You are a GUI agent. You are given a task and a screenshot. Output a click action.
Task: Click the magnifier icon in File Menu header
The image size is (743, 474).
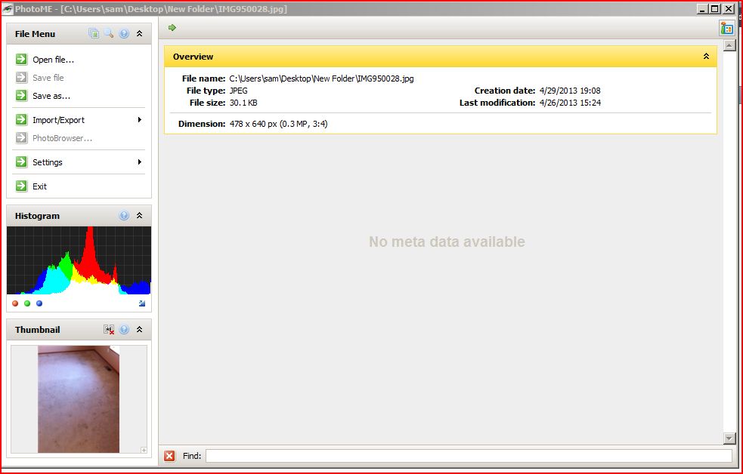pyautogui.click(x=109, y=34)
